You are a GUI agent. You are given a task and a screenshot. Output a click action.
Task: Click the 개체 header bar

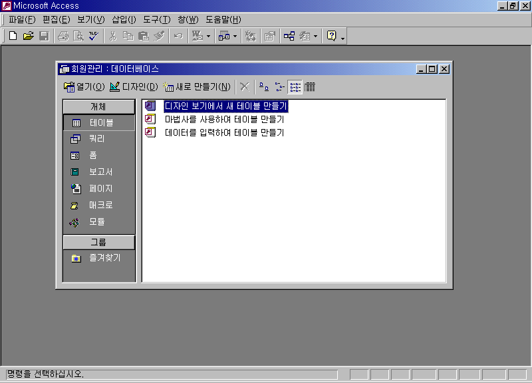(x=98, y=107)
